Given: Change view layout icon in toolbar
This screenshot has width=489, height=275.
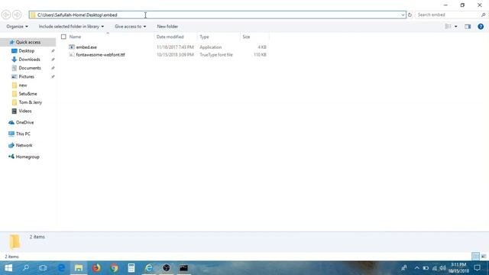Looking at the screenshot, I should click(448, 27).
